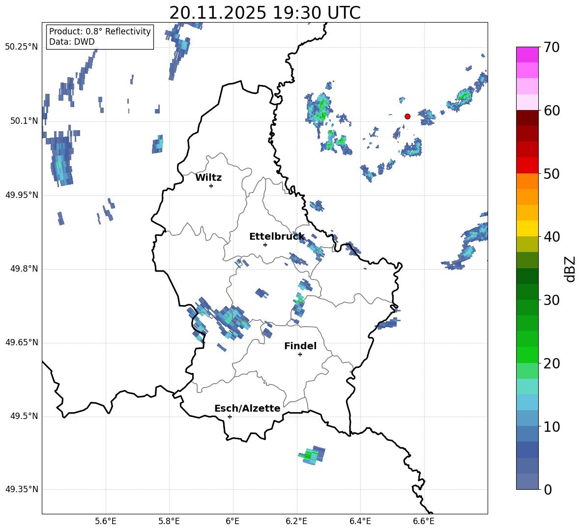This screenshot has height=531, width=582.
Task: Click the Esch/Alzette city label
Action: coord(247,408)
